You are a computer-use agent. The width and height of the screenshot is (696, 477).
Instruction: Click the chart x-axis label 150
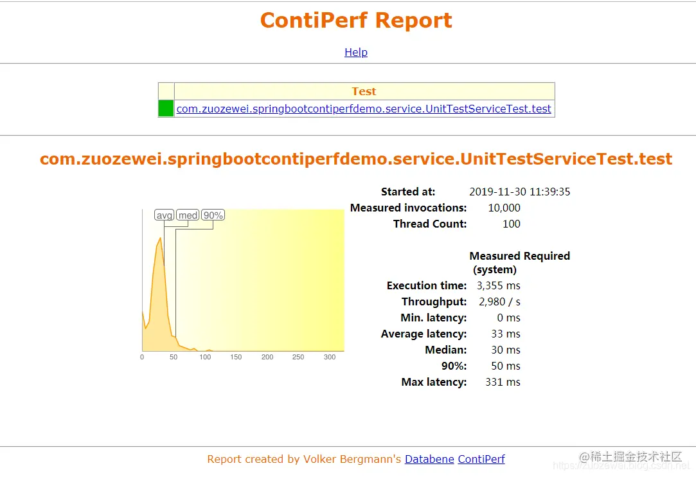[236, 357]
